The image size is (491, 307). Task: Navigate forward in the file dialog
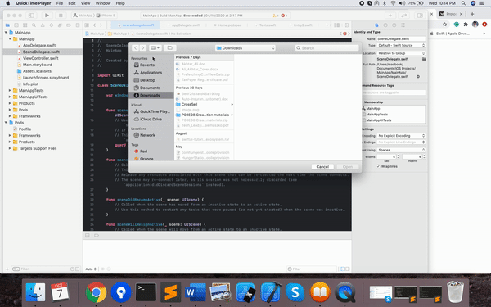pos(142,48)
